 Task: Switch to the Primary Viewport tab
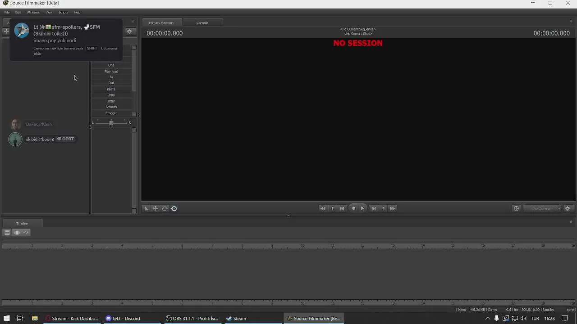tap(161, 22)
